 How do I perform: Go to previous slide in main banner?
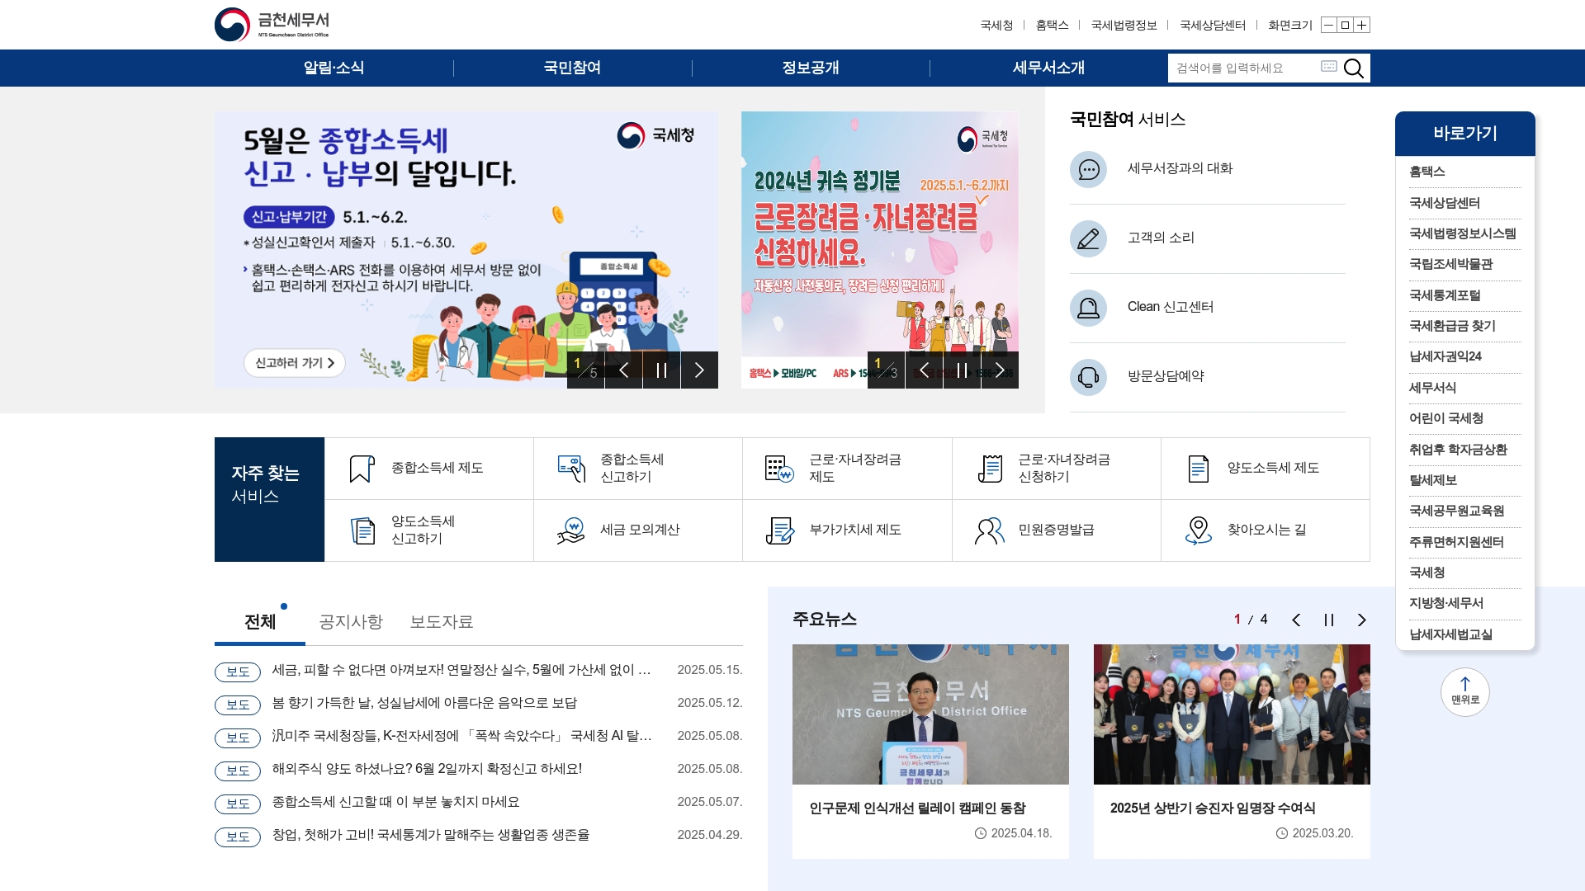pyautogui.click(x=623, y=370)
